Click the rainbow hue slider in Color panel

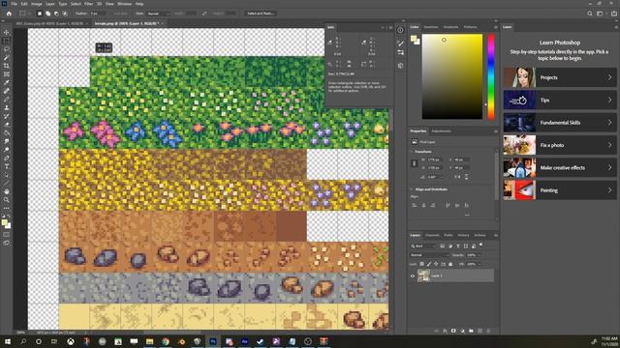click(x=491, y=76)
